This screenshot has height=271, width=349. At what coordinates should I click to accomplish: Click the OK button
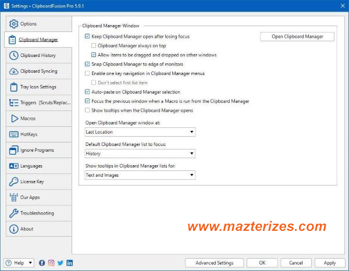pos(262,263)
